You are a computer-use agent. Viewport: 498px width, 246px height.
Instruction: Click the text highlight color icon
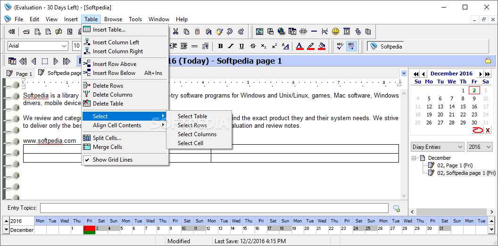coord(311,46)
